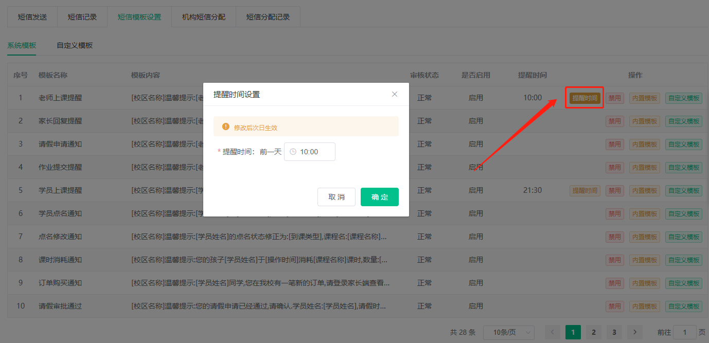Open the 短信记录 tab
This screenshot has width=709, height=343.
[x=82, y=17]
